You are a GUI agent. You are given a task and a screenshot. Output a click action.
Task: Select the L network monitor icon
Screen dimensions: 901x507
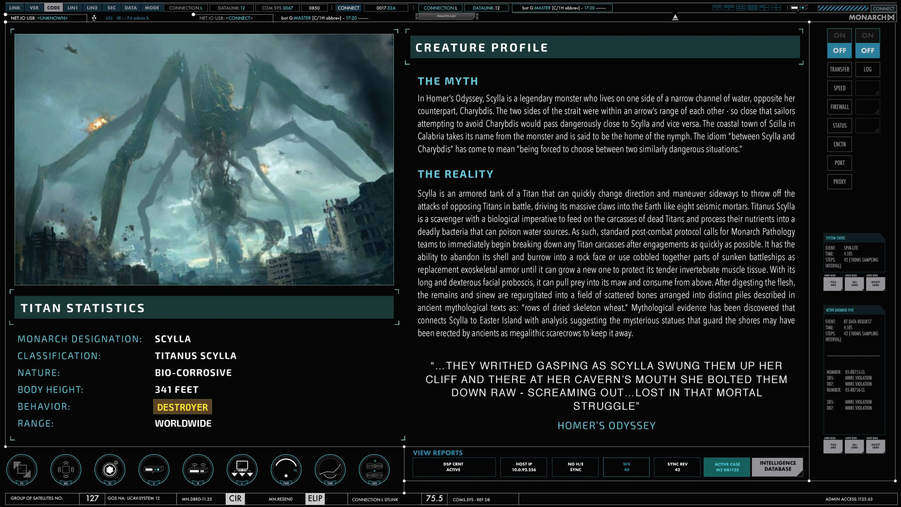[x=242, y=469]
